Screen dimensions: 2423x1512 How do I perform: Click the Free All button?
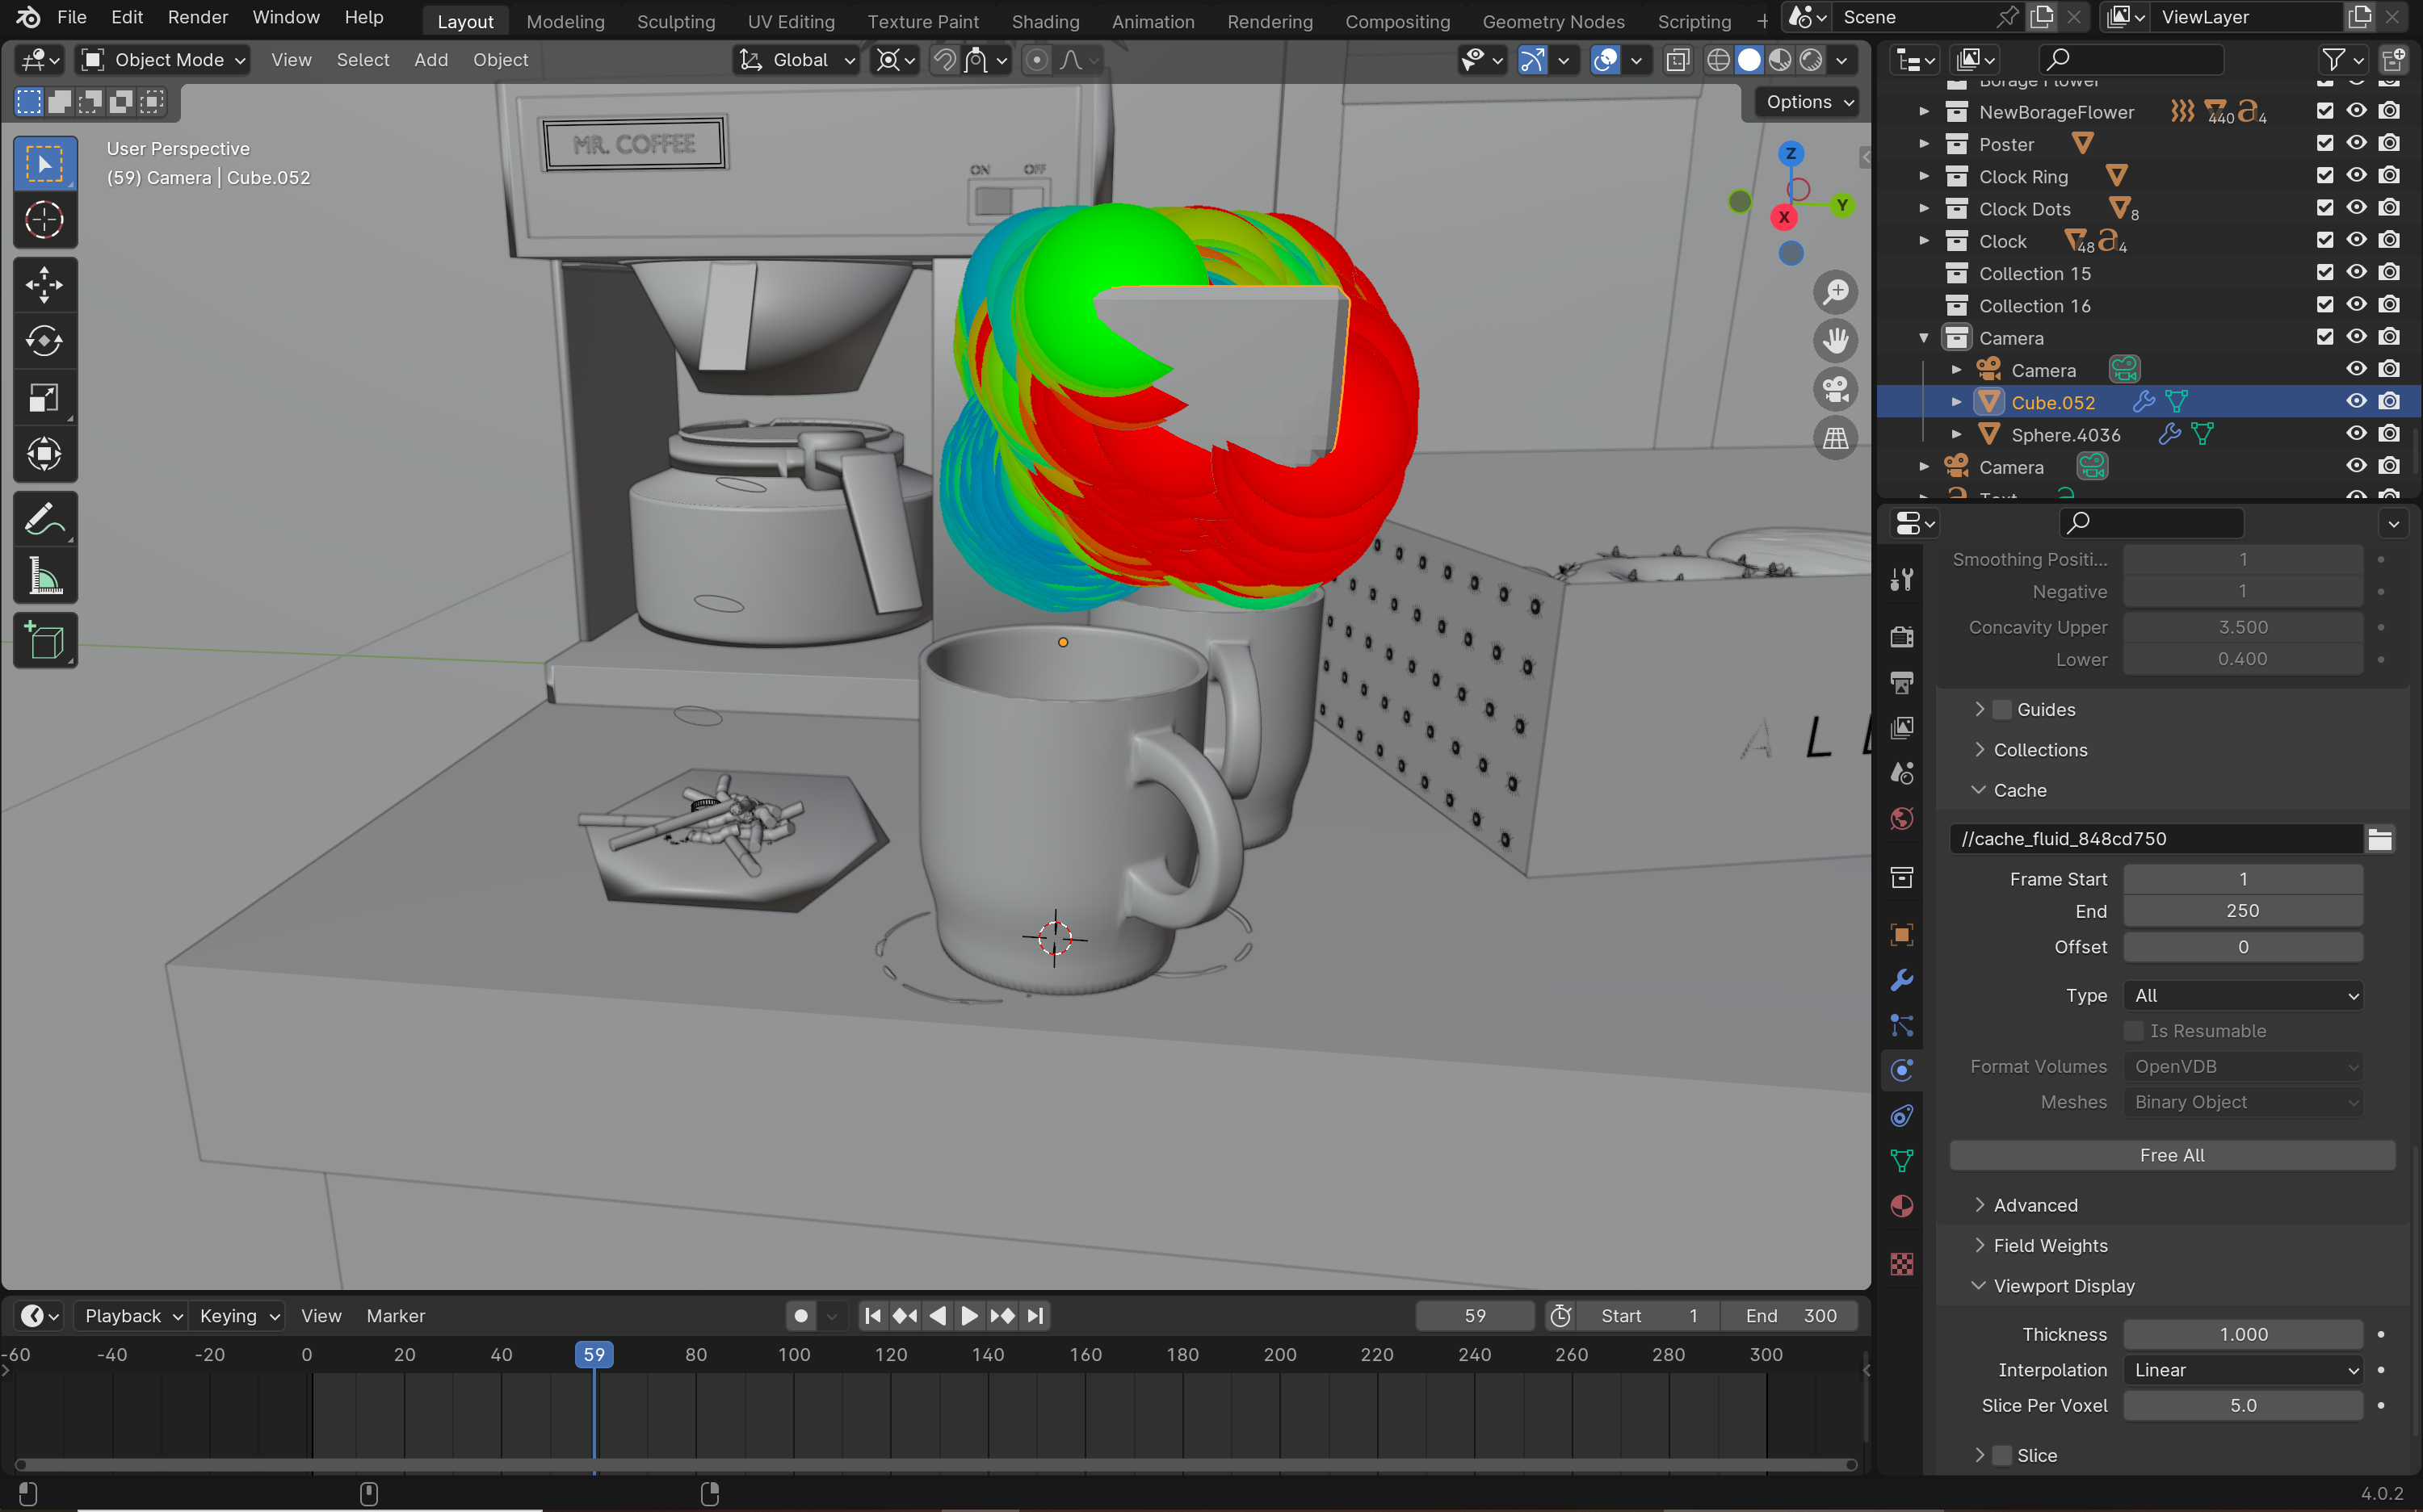pos(2172,1155)
